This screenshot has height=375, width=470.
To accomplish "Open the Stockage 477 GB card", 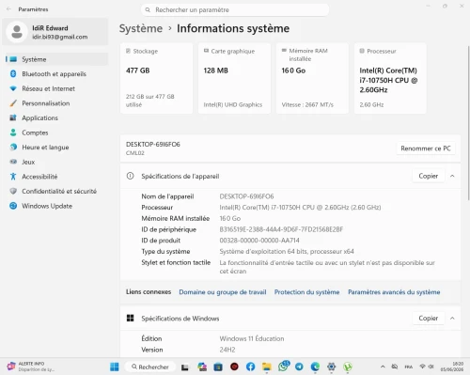I will pyautogui.click(x=156, y=78).
